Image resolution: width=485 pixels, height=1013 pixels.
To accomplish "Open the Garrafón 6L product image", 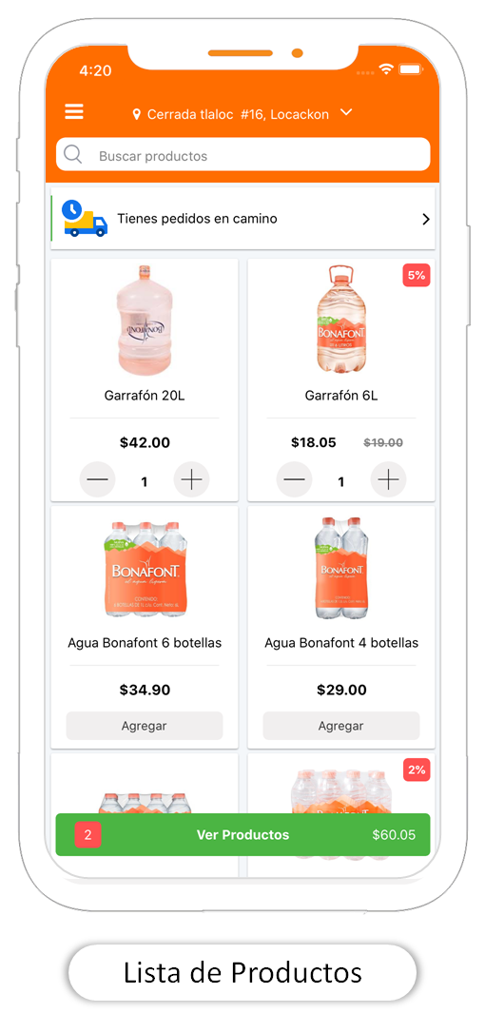I will [341, 320].
